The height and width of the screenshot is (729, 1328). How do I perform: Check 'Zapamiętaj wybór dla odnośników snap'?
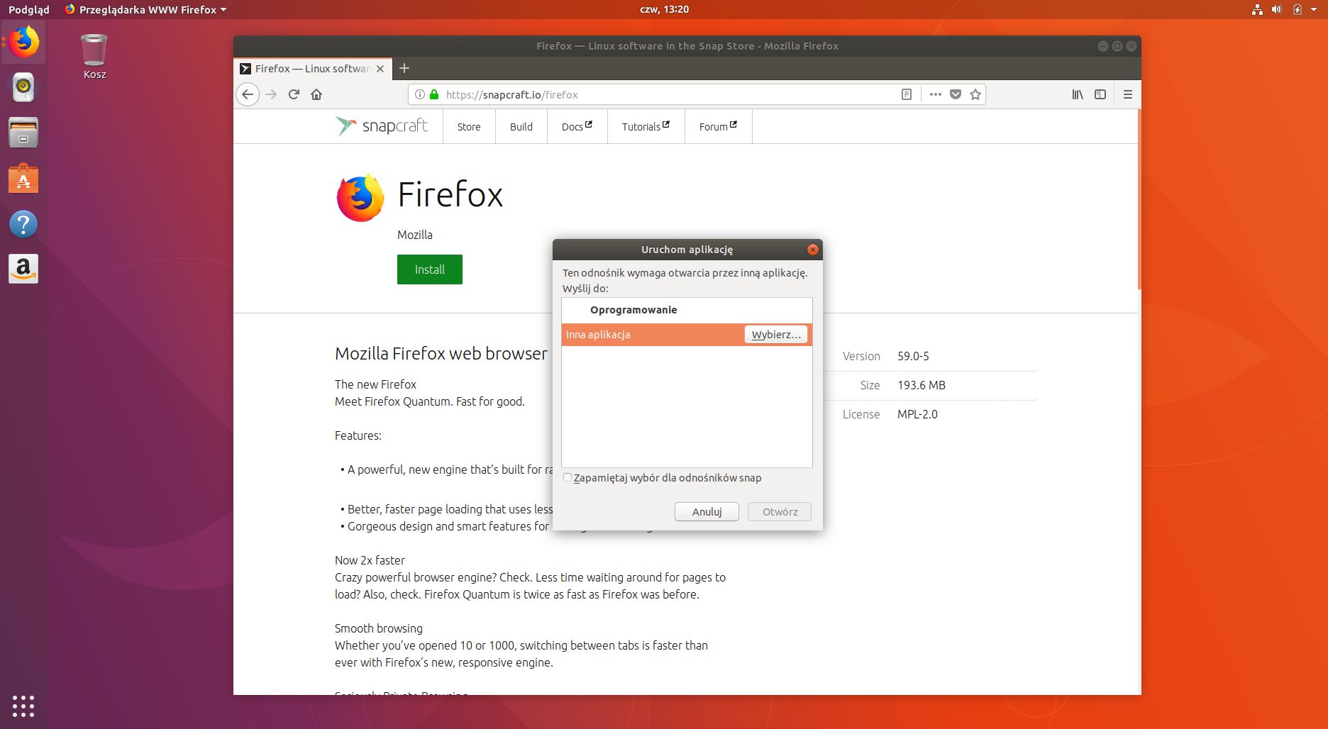[x=567, y=477]
